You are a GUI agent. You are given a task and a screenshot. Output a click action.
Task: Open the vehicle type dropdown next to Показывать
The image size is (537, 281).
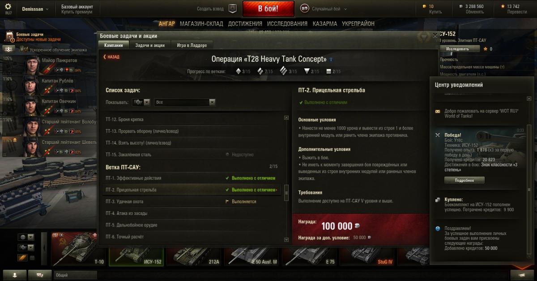(141, 102)
